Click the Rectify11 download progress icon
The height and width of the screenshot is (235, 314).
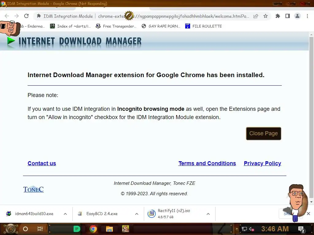tap(151, 213)
